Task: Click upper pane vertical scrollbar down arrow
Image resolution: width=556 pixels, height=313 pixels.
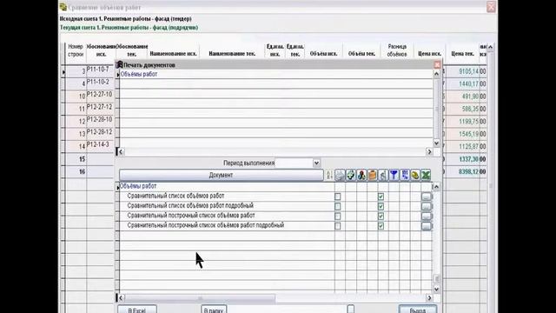Action: (436, 143)
